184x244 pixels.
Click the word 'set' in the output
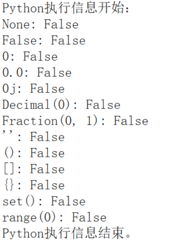click(12, 202)
